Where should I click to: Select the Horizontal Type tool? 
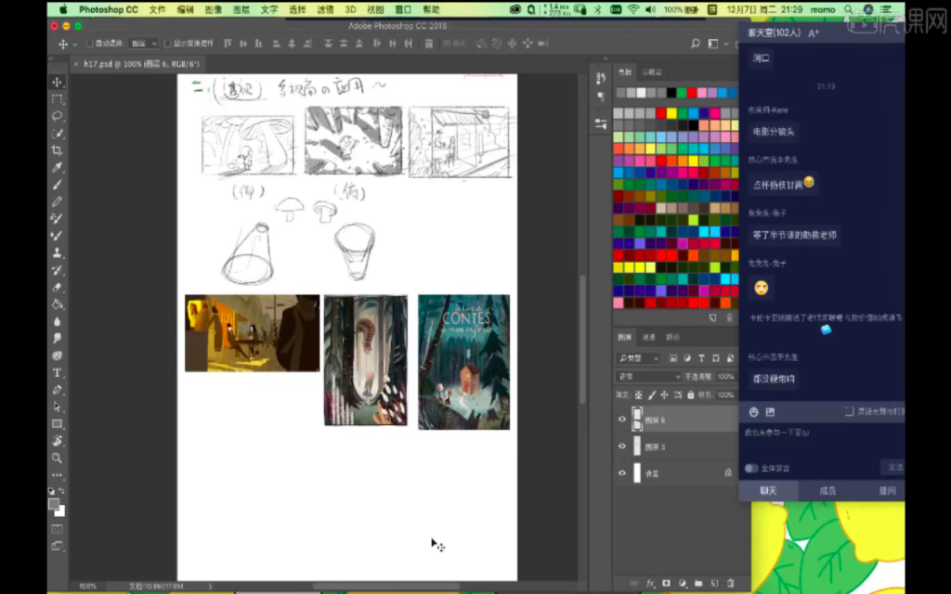(x=58, y=373)
